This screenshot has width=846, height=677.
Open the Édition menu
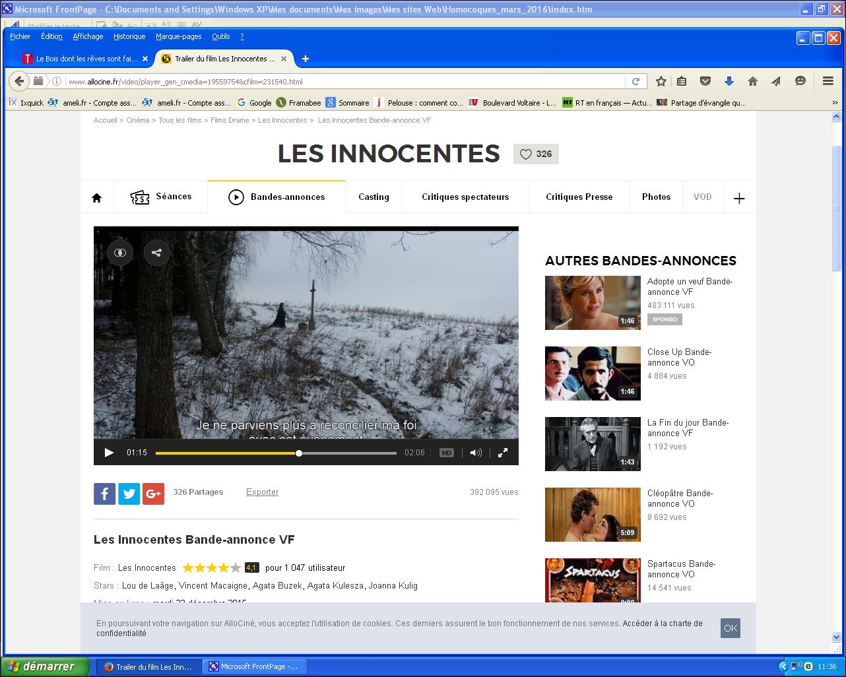click(x=51, y=36)
